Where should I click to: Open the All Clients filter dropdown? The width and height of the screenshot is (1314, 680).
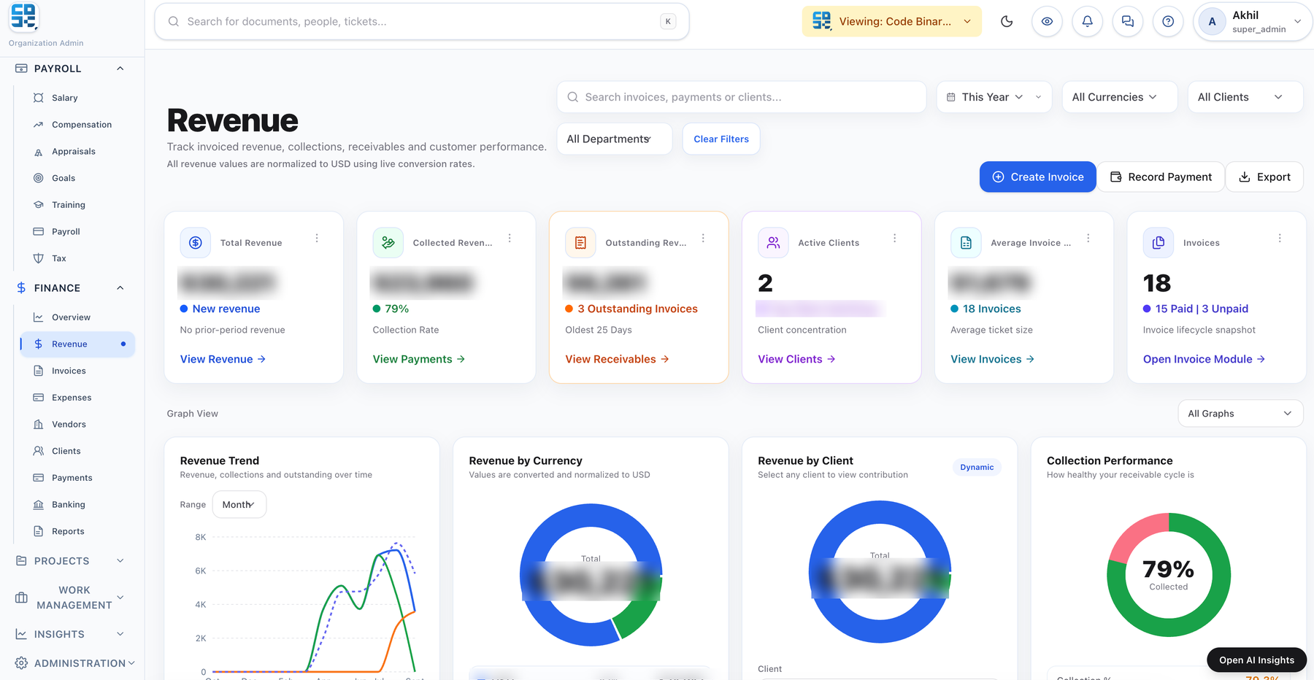pyautogui.click(x=1245, y=97)
